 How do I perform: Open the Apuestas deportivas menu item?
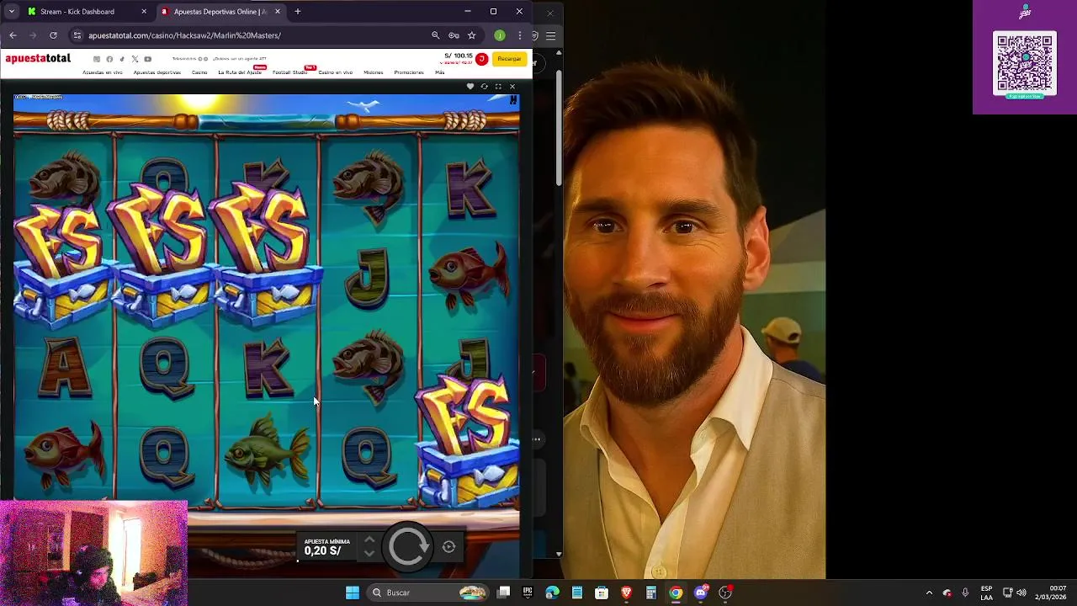coord(157,72)
